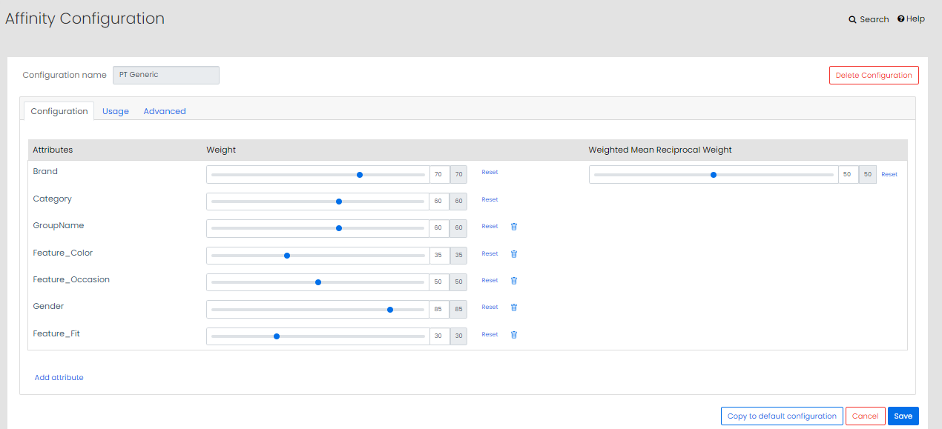Select the Brand attribute label
The width and height of the screenshot is (942, 429).
tap(45, 171)
